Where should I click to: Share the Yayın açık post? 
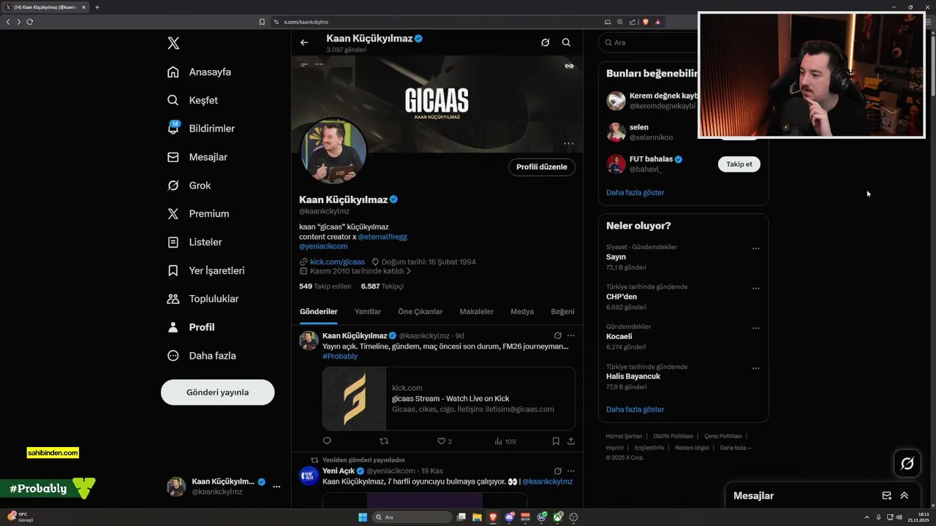[x=571, y=441]
